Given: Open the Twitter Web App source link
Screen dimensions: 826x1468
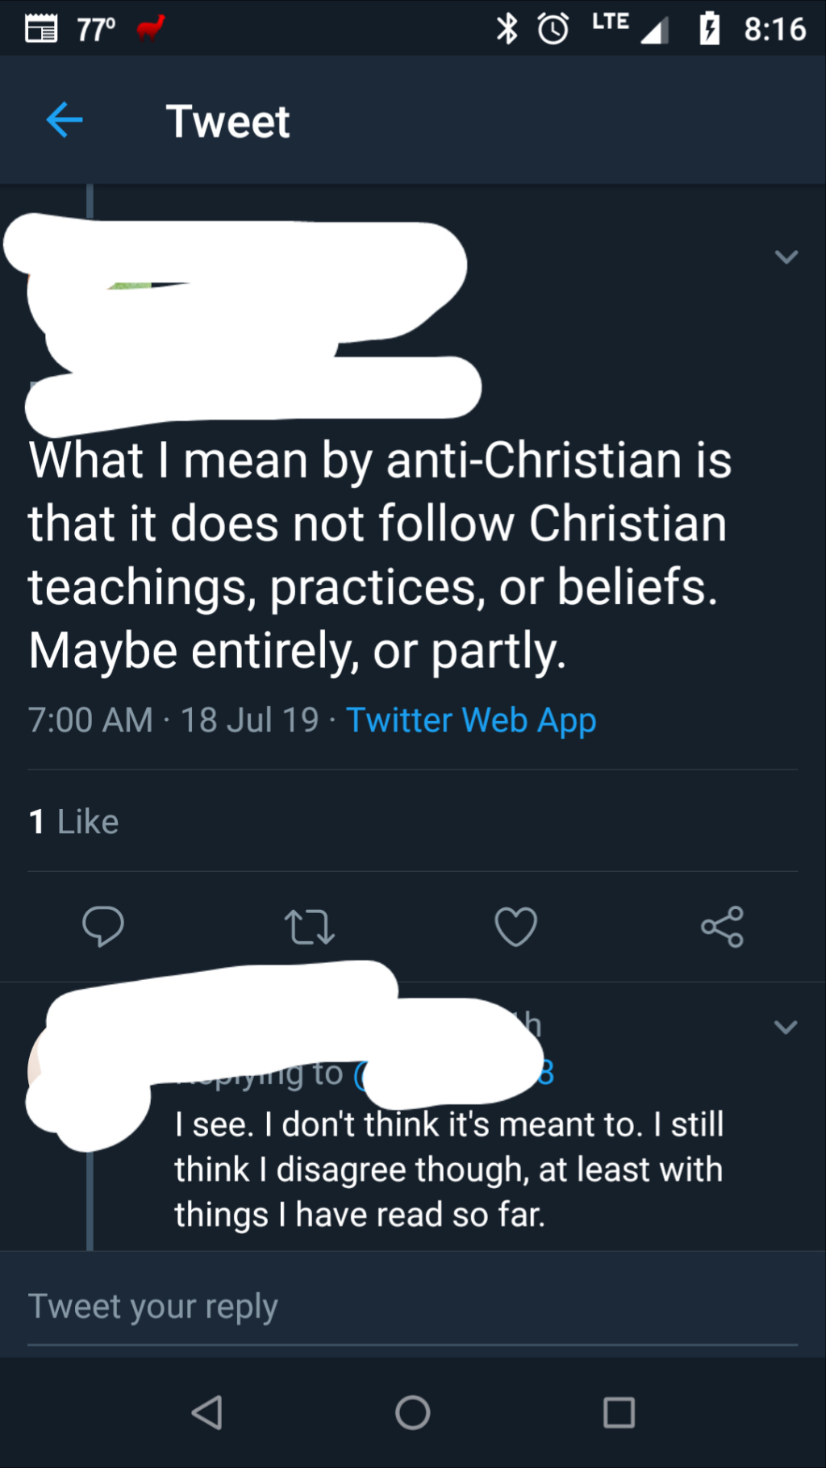Looking at the screenshot, I should point(471,719).
